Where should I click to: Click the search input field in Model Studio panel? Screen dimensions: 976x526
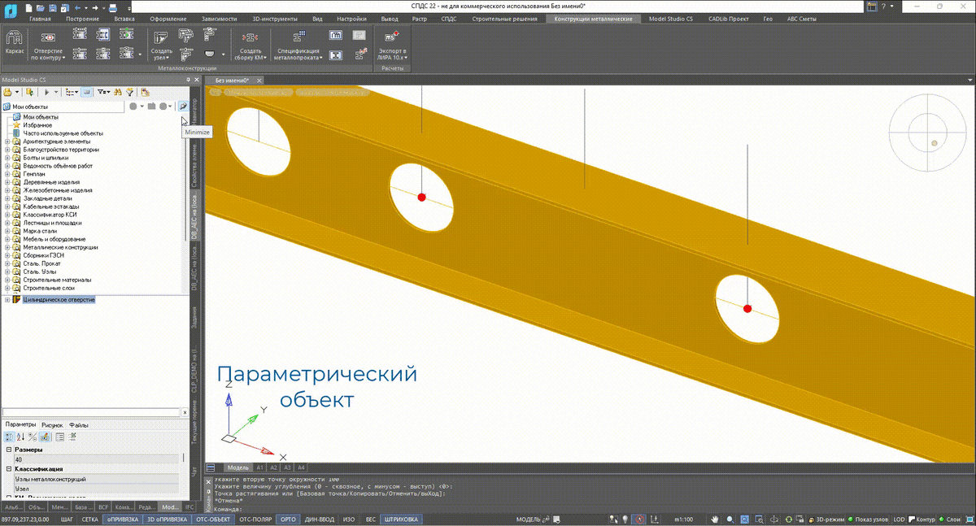pyautogui.click(x=90, y=413)
